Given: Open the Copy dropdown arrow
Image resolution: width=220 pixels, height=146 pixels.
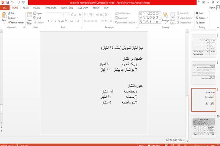Looking at the screenshot, I should pyautogui.click(x=18, y=18).
